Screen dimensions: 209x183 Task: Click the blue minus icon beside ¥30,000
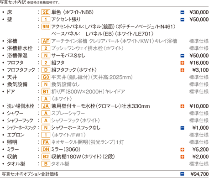[182, 12]
